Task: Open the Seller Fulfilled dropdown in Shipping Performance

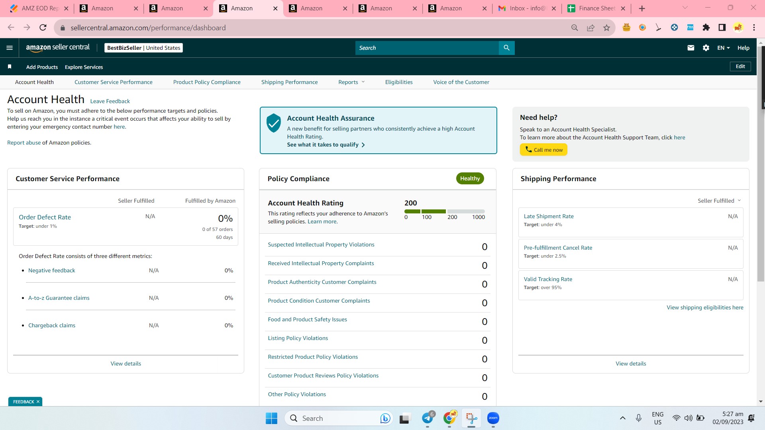Action: click(x=719, y=201)
